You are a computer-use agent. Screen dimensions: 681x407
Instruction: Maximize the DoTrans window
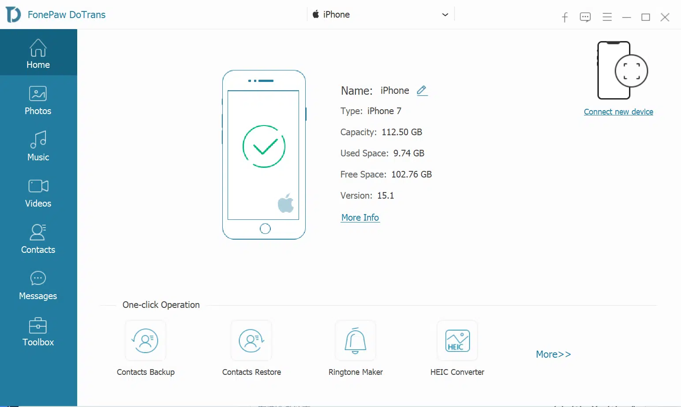click(646, 17)
